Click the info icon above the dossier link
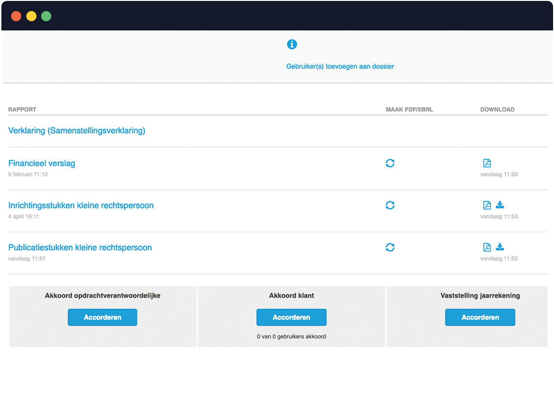Viewport: 554px width, 415px height. coord(291,44)
